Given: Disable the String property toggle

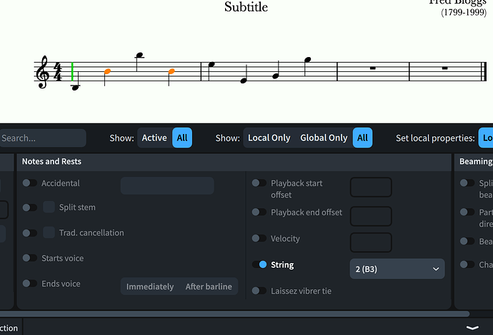Looking at the screenshot, I should point(259,265).
